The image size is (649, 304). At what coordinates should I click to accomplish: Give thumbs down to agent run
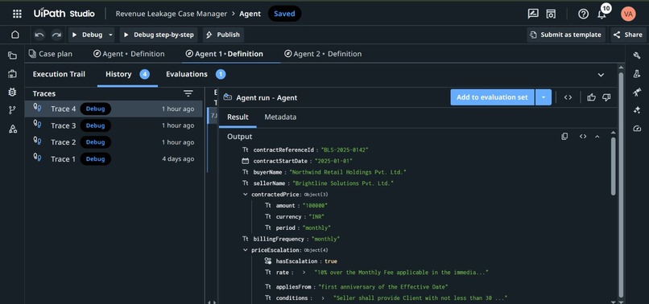click(606, 97)
